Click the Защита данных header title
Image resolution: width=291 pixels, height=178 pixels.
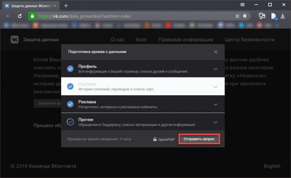(41, 39)
